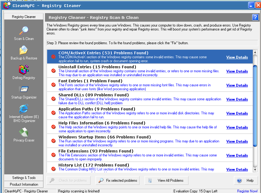The image size is (261, 193).
Task: Click the View All Problems button
Action: pyautogui.click(x=166, y=180)
